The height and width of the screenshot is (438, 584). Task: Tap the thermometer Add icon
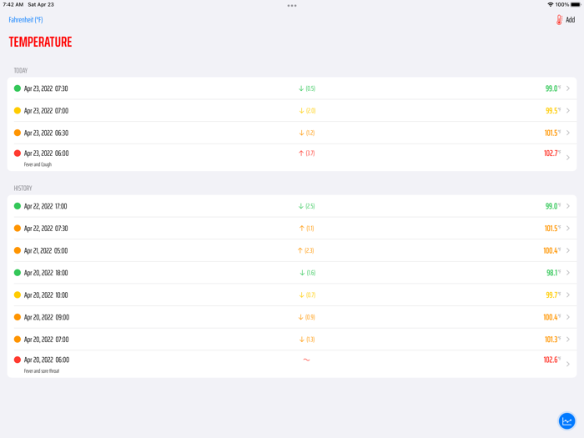point(559,20)
